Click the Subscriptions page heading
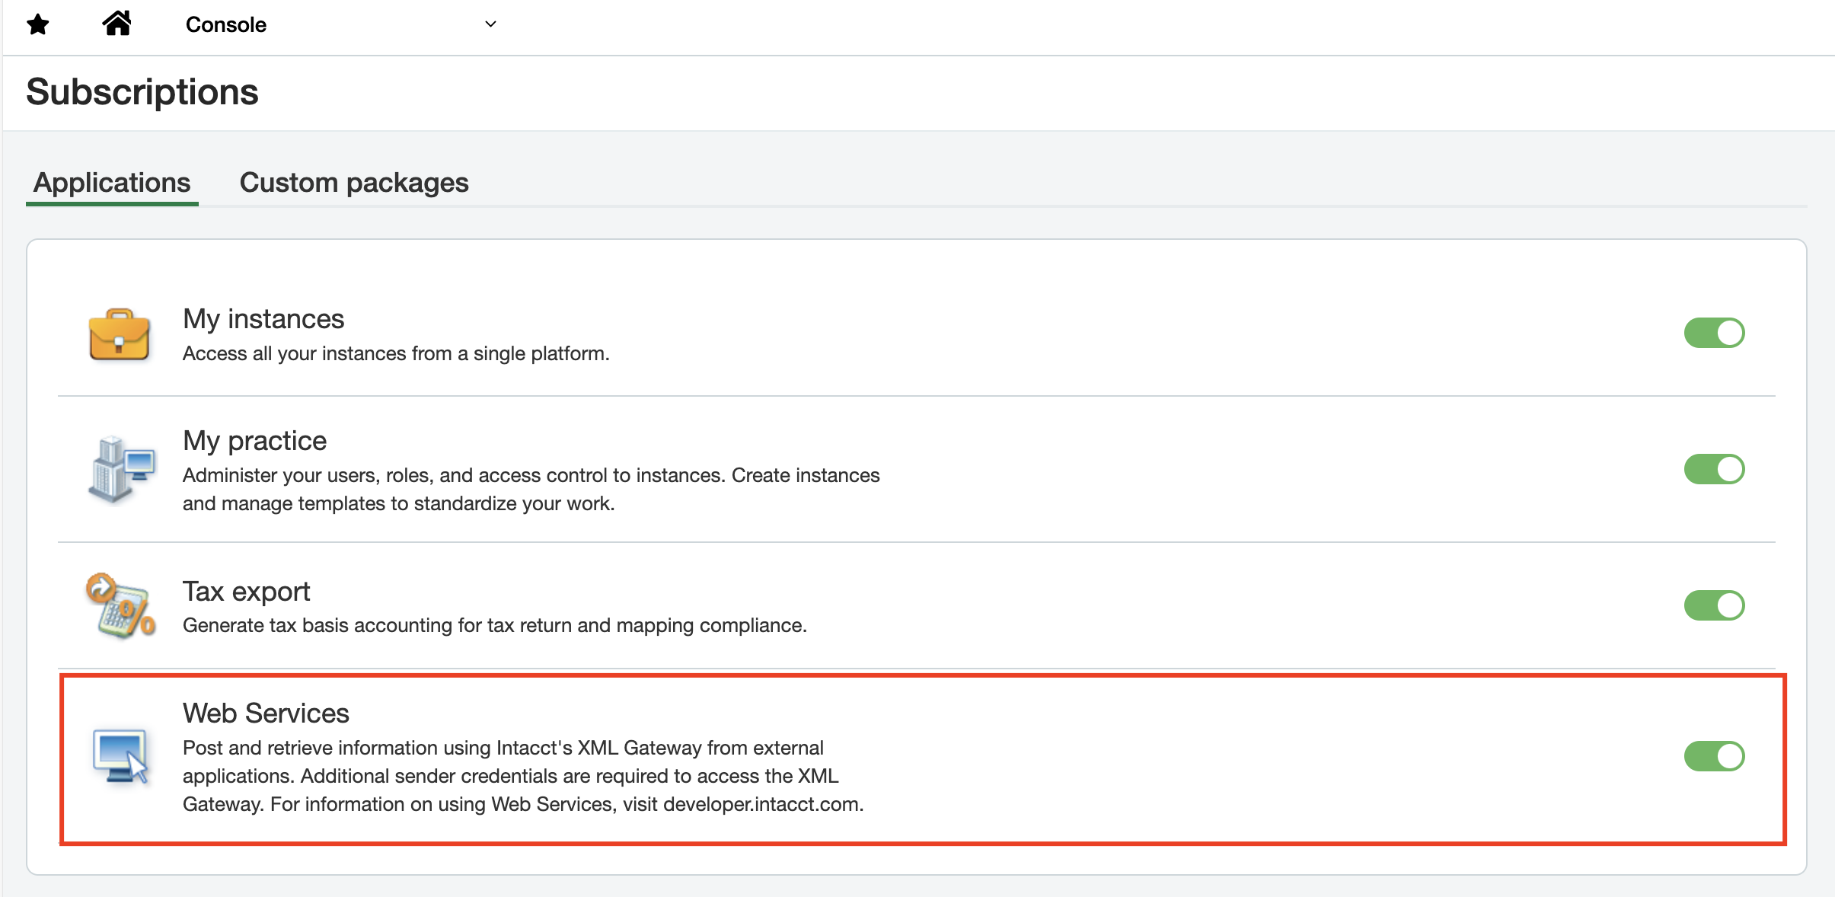Image resolution: width=1835 pixels, height=897 pixels. [x=142, y=92]
